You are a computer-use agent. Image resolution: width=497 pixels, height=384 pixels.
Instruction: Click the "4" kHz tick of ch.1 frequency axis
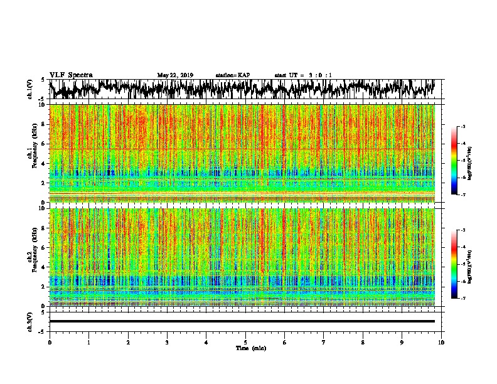pyautogui.click(x=43, y=164)
